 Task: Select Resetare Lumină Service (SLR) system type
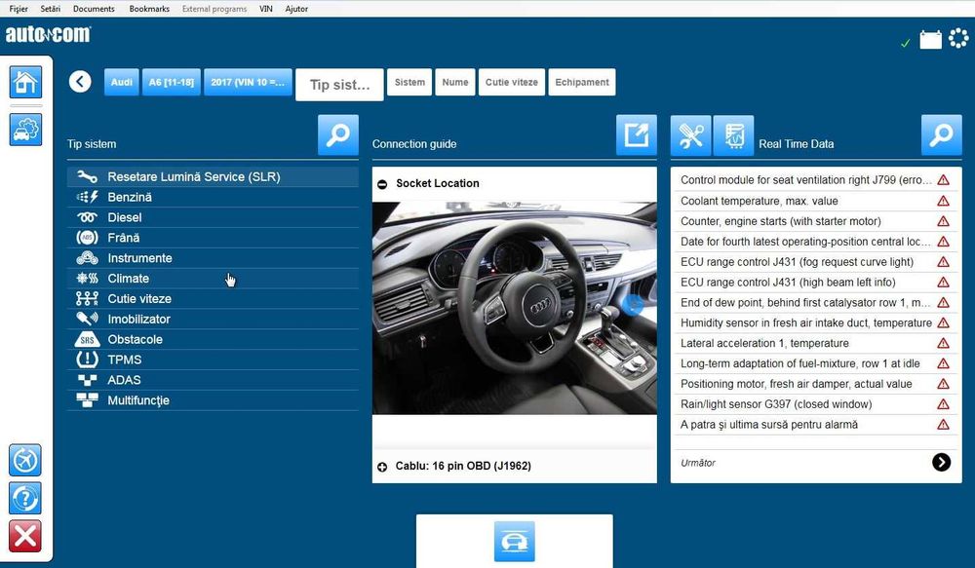coord(213,176)
